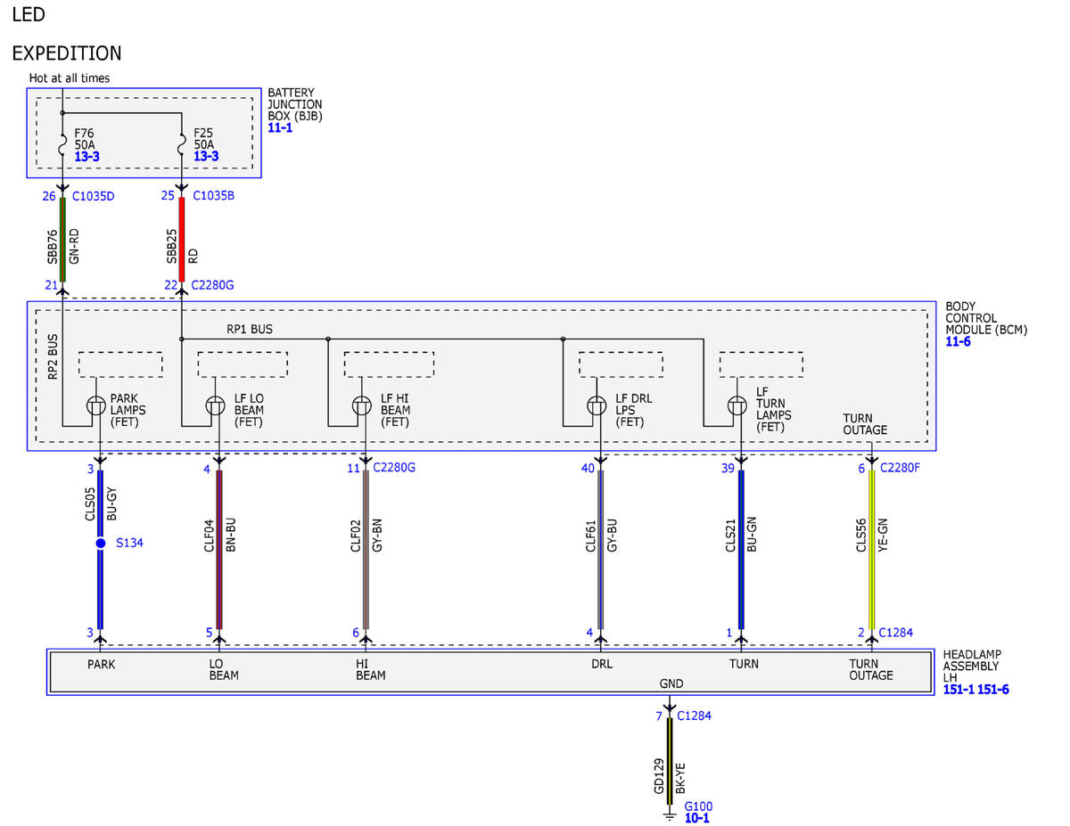Select the LF HI BEAM FET symbol
This screenshot has height=826, width=1070.
[360, 405]
